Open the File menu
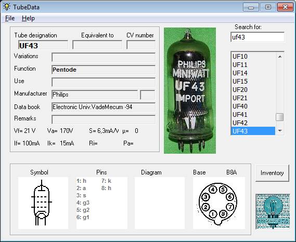 (10, 18)
